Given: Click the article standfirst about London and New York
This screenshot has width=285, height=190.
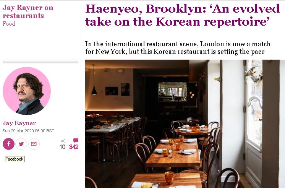Looking at the screenshot, I should 178,48.
